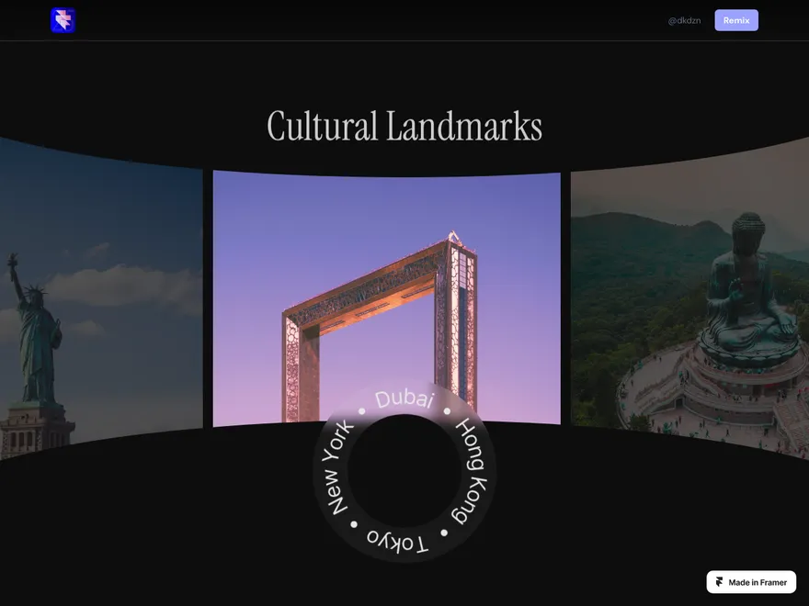Click the Statue of Liberty image

coord(101,297)
